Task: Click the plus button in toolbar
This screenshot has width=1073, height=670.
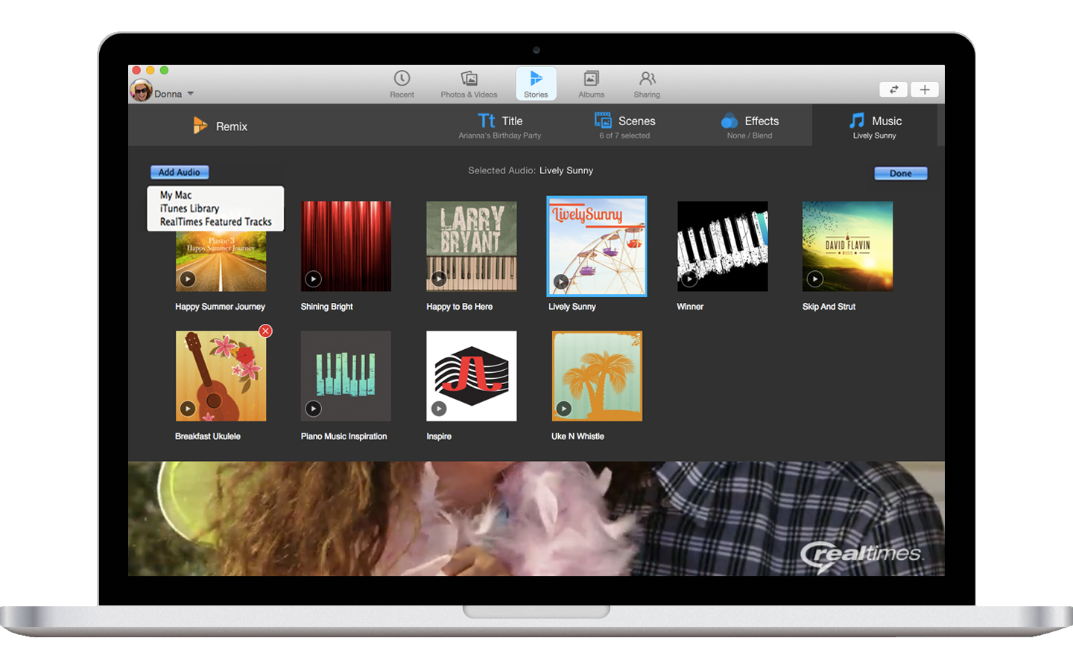Action: 925,89
